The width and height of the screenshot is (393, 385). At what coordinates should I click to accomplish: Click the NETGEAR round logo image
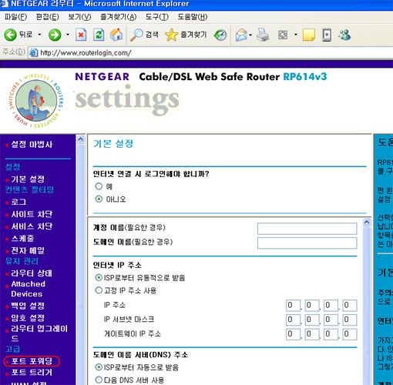(36, 101)
